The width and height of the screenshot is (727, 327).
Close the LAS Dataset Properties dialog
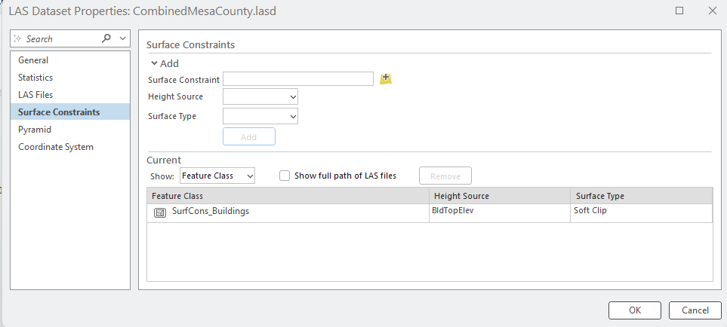[712, 11]
